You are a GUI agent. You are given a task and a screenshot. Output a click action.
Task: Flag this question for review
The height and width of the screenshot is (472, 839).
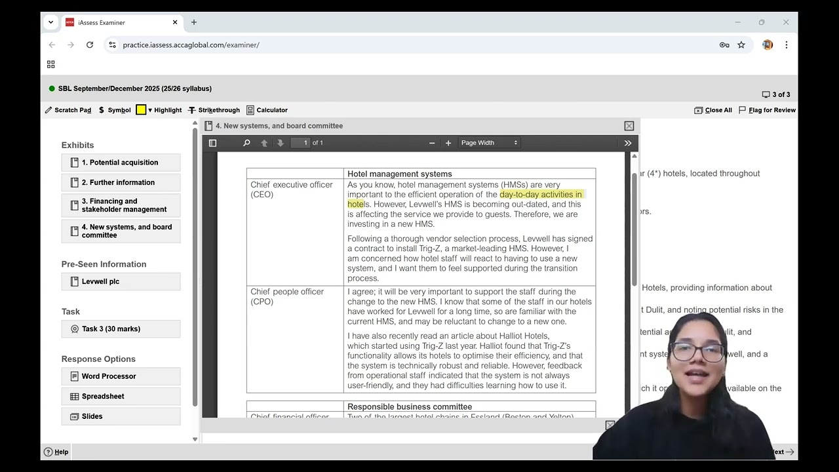pos(767,110)
